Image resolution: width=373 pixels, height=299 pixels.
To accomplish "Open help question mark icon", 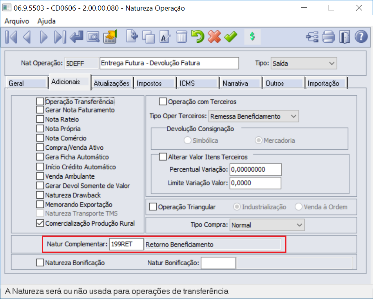I will [361, 36].
